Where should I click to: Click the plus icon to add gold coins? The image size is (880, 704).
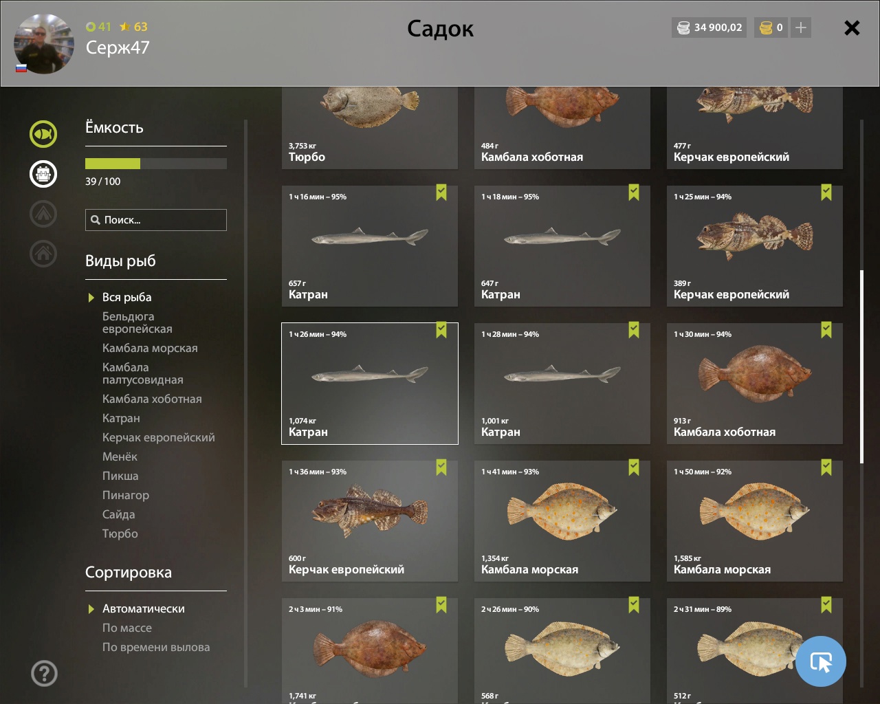pos(801,27)
